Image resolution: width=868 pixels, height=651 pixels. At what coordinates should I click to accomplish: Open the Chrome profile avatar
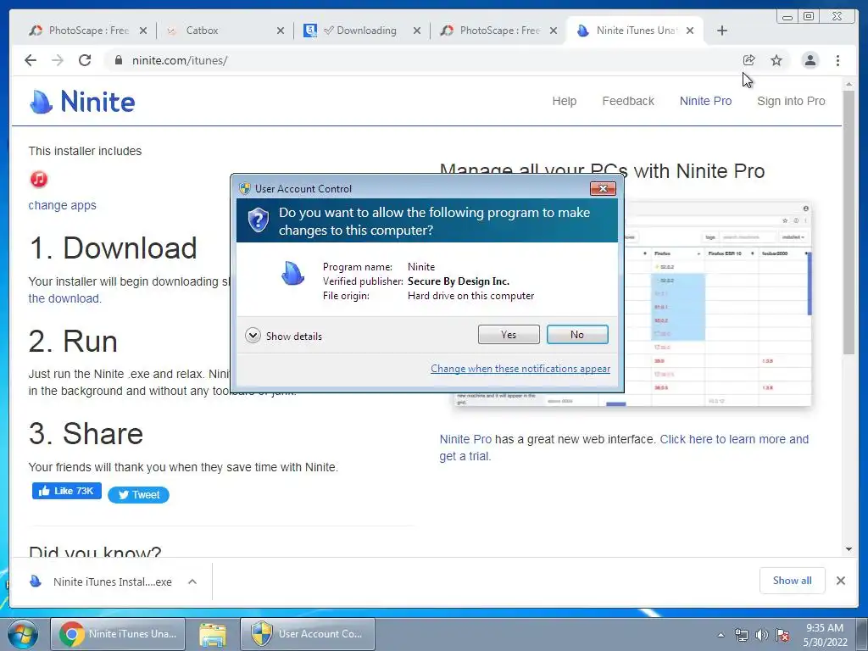pos(810,60)
